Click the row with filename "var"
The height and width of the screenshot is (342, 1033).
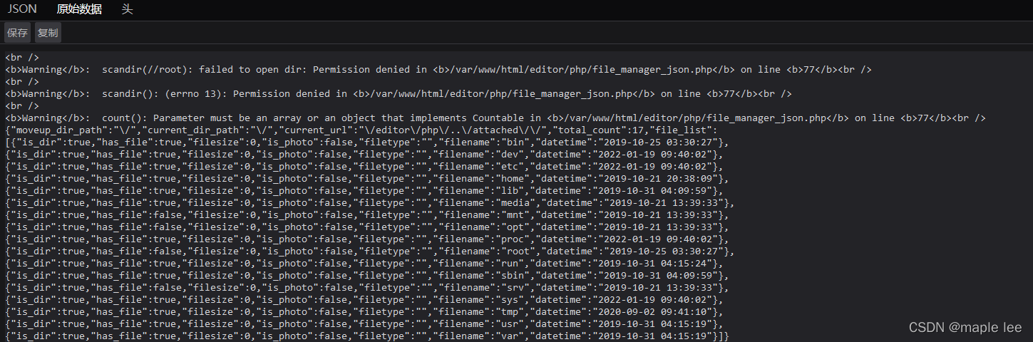click(x=367, y=336)
